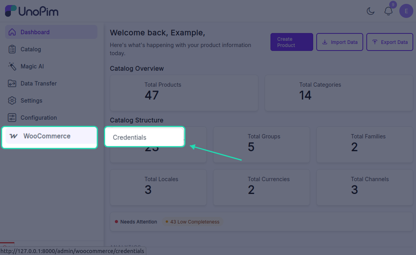Click the Export Data button
This screenshot has height=255, width=416.
point(390,42)
